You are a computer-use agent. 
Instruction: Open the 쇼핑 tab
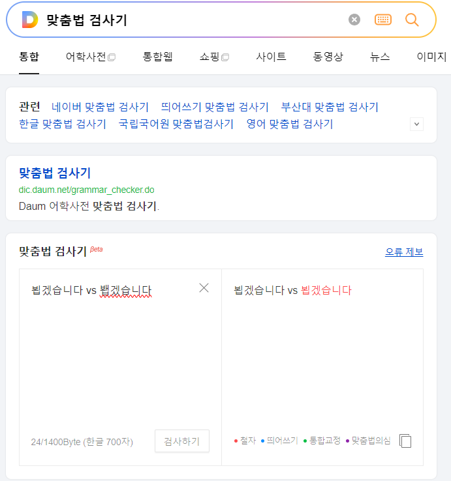point(214,57)
